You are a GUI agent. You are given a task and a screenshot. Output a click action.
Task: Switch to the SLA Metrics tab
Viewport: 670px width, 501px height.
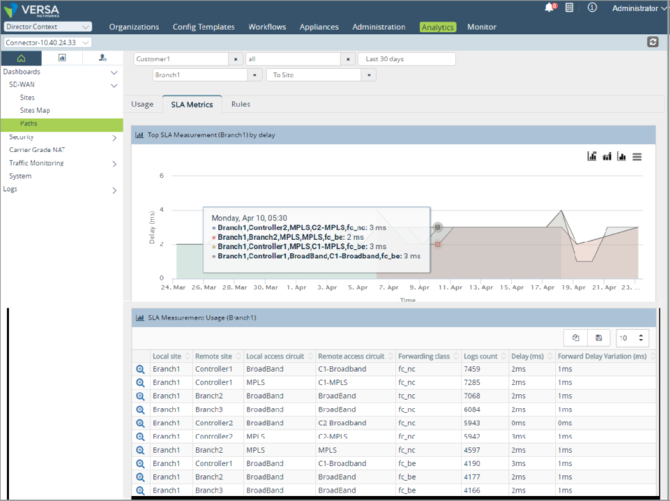pos(192,104)
